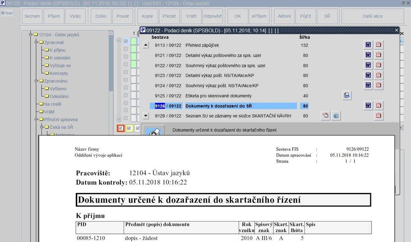The image size is (411, 242).
Task: Export Přehled zápůjček report to PDF
Action: [x=379, y=45]
